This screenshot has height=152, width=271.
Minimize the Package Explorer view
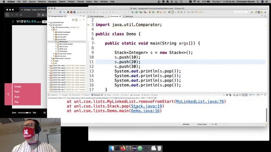click(80, 16)
